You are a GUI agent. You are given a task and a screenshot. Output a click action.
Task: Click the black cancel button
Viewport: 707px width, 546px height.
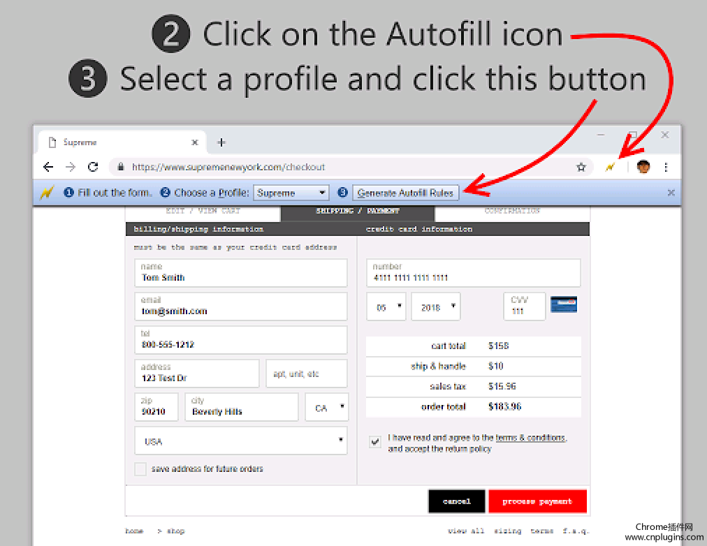(457, 501)
